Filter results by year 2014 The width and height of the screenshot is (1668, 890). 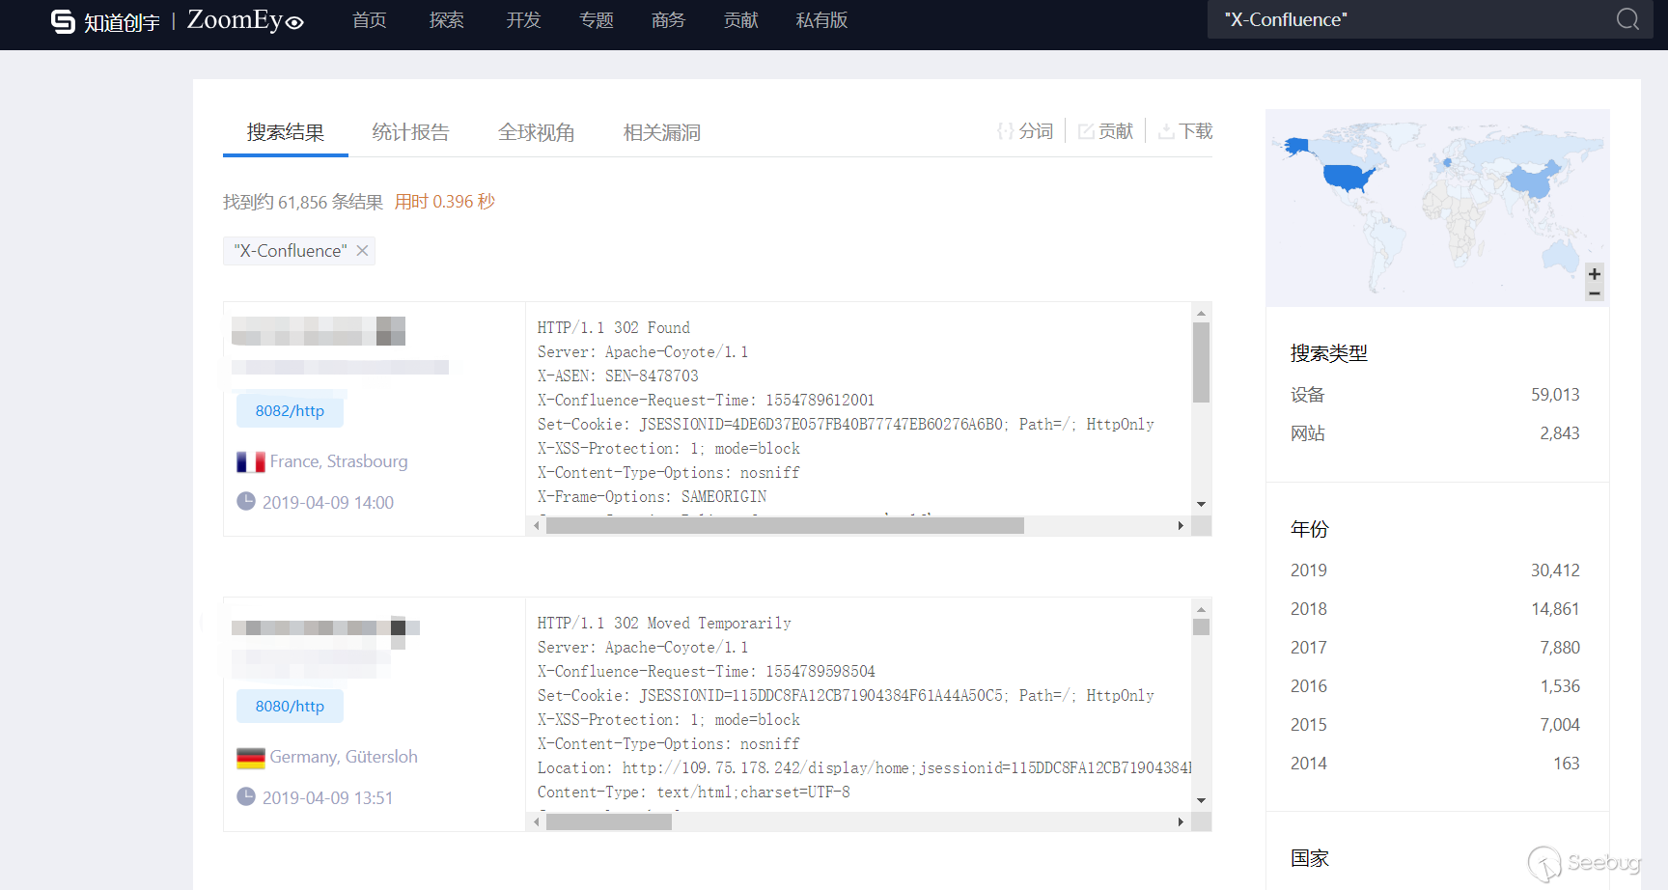[x=1435, y=764]
